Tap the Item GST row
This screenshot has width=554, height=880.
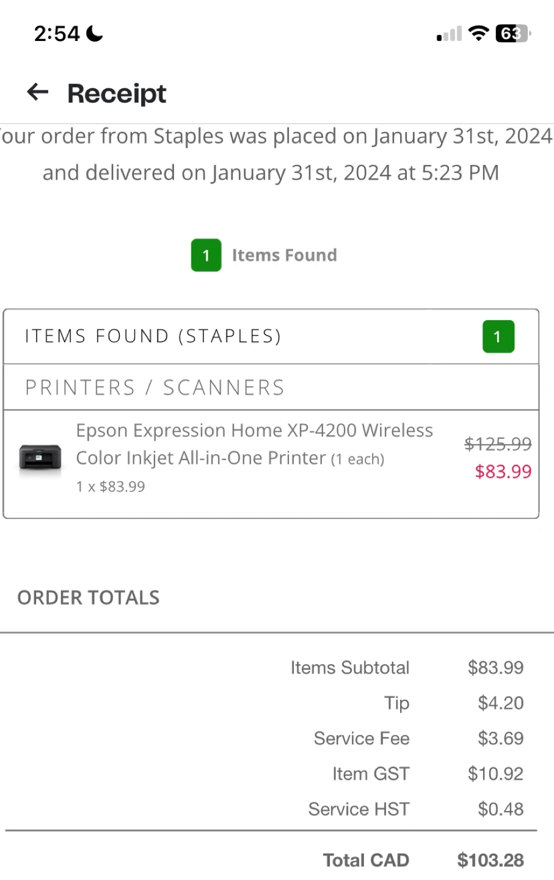tap(428, 774)
